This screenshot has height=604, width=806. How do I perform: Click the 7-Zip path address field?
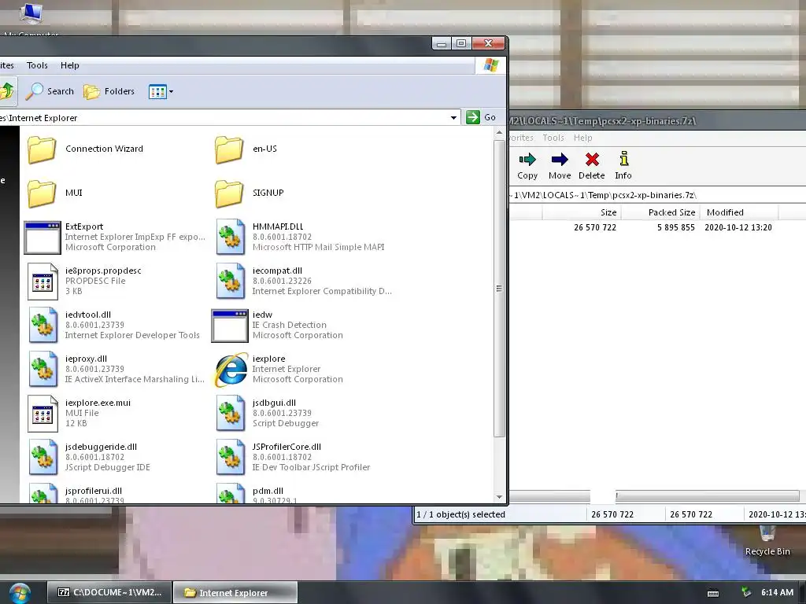click(657, 195)
